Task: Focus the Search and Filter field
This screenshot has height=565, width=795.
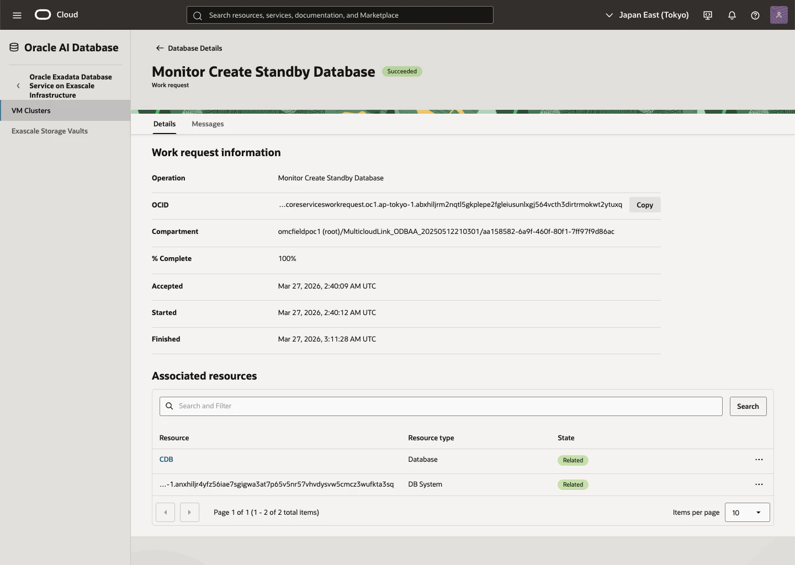Action: [441, 406]
